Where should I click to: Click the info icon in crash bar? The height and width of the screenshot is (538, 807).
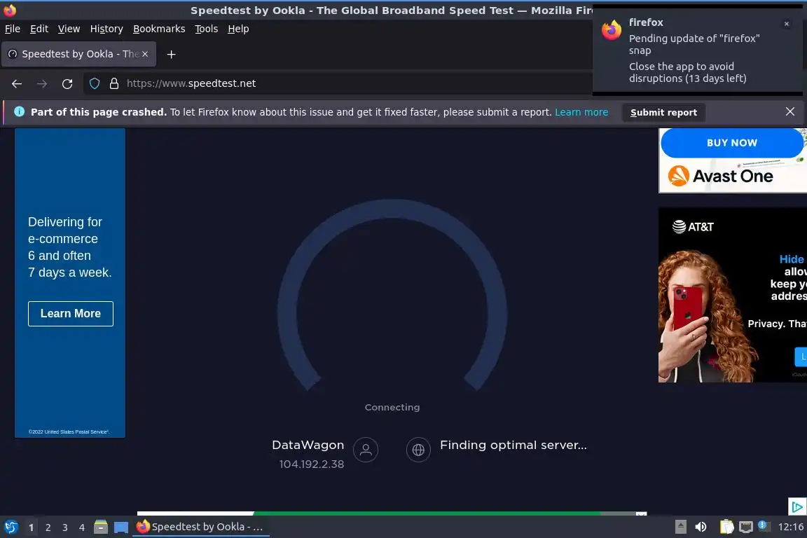click(19, 111)
